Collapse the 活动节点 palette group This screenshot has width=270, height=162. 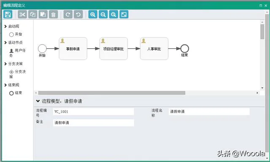click(5, 42)
